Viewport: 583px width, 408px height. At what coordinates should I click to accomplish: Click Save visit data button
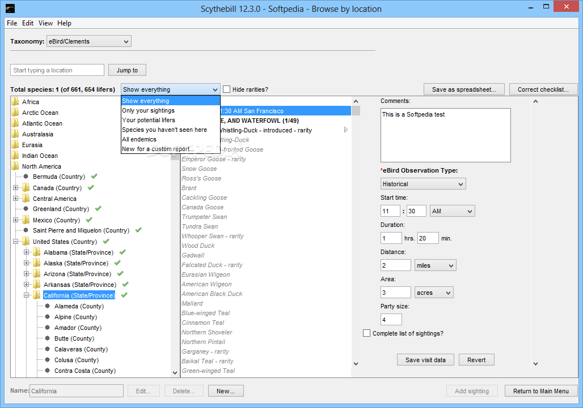tap(425, 360)
